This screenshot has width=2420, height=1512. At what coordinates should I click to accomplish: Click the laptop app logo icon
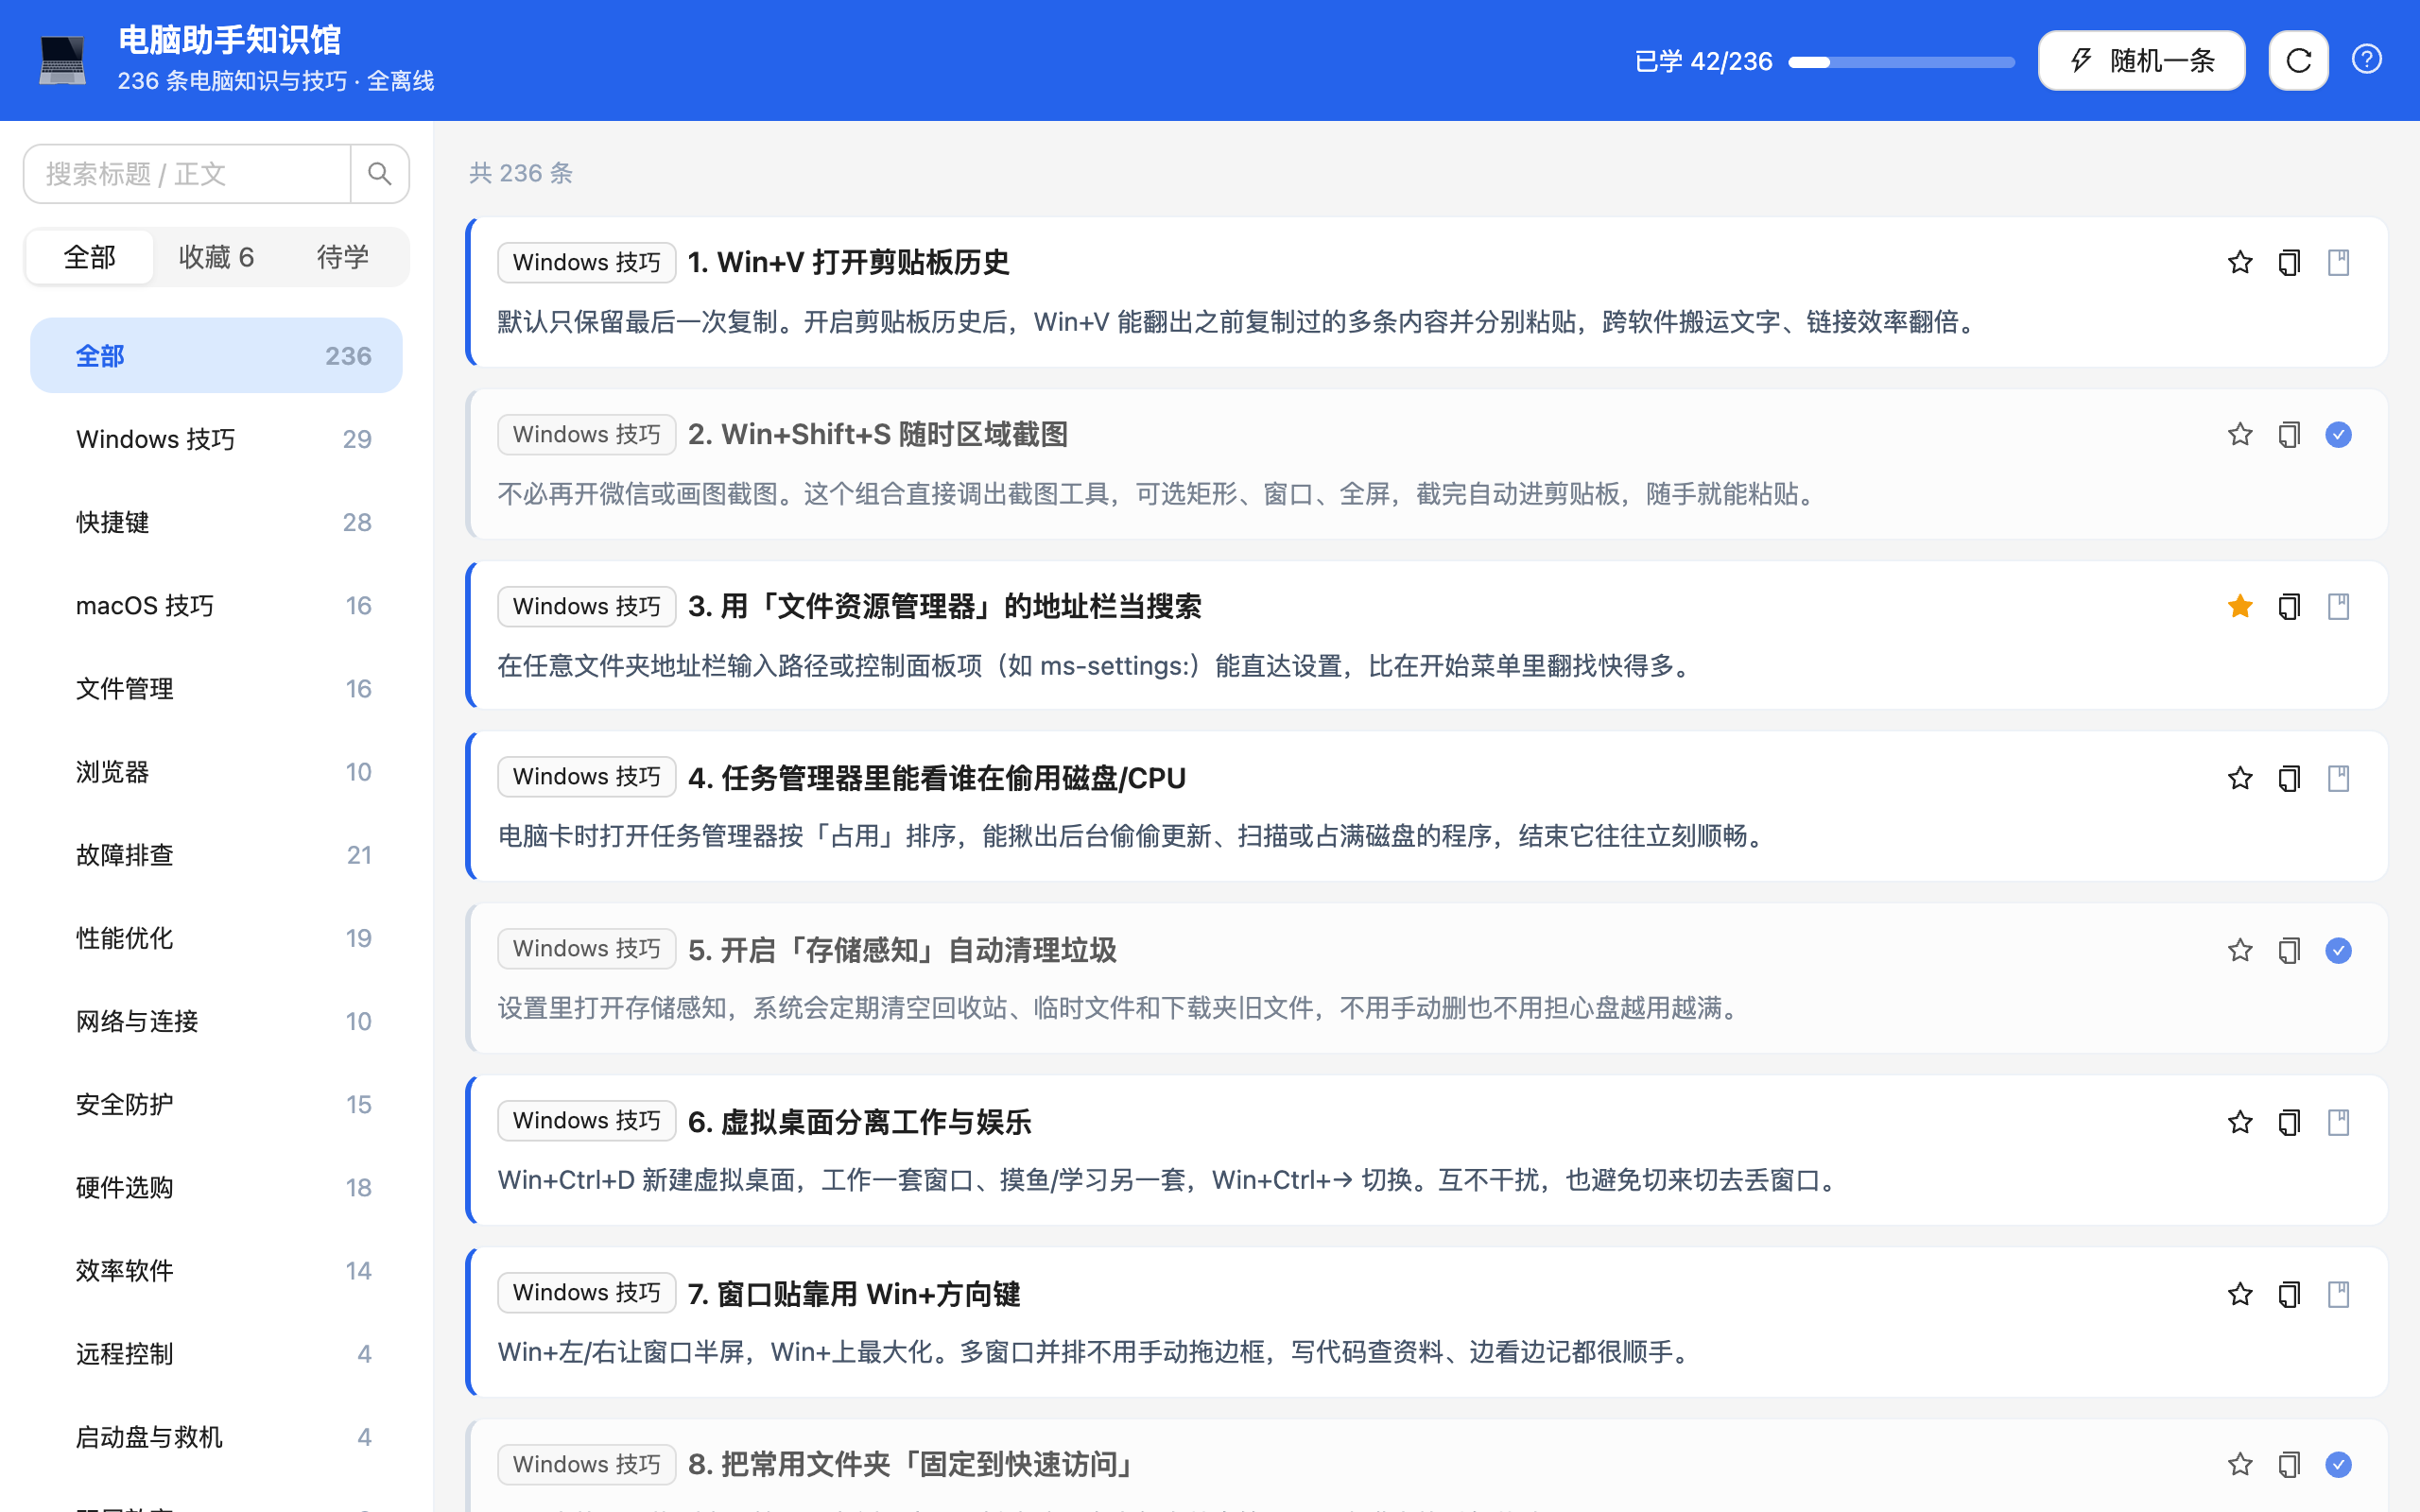pyautogui.click(x=62, y=60)
